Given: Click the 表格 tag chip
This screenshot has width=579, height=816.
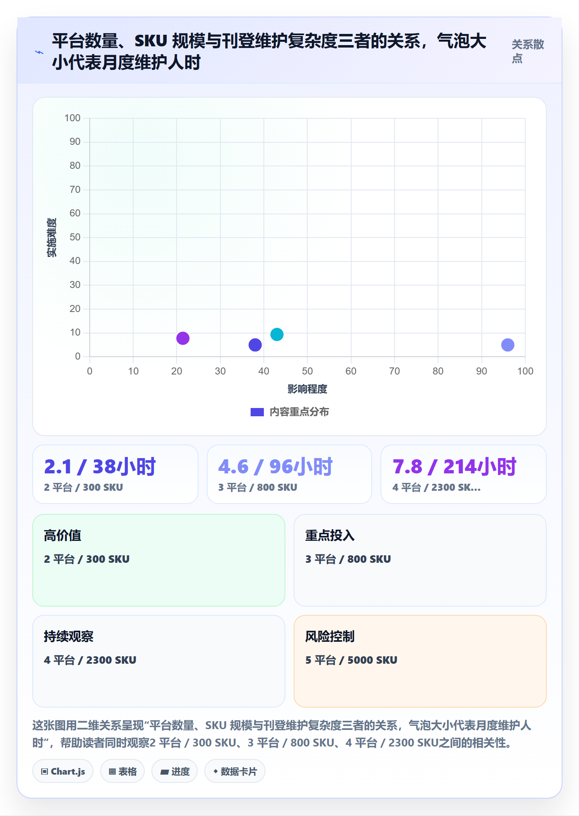Looking at the screenshot, I should click(122, 771).
